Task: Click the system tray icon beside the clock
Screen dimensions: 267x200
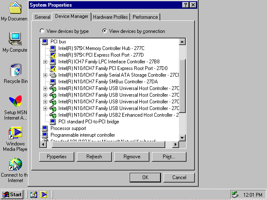Action: 235,195
